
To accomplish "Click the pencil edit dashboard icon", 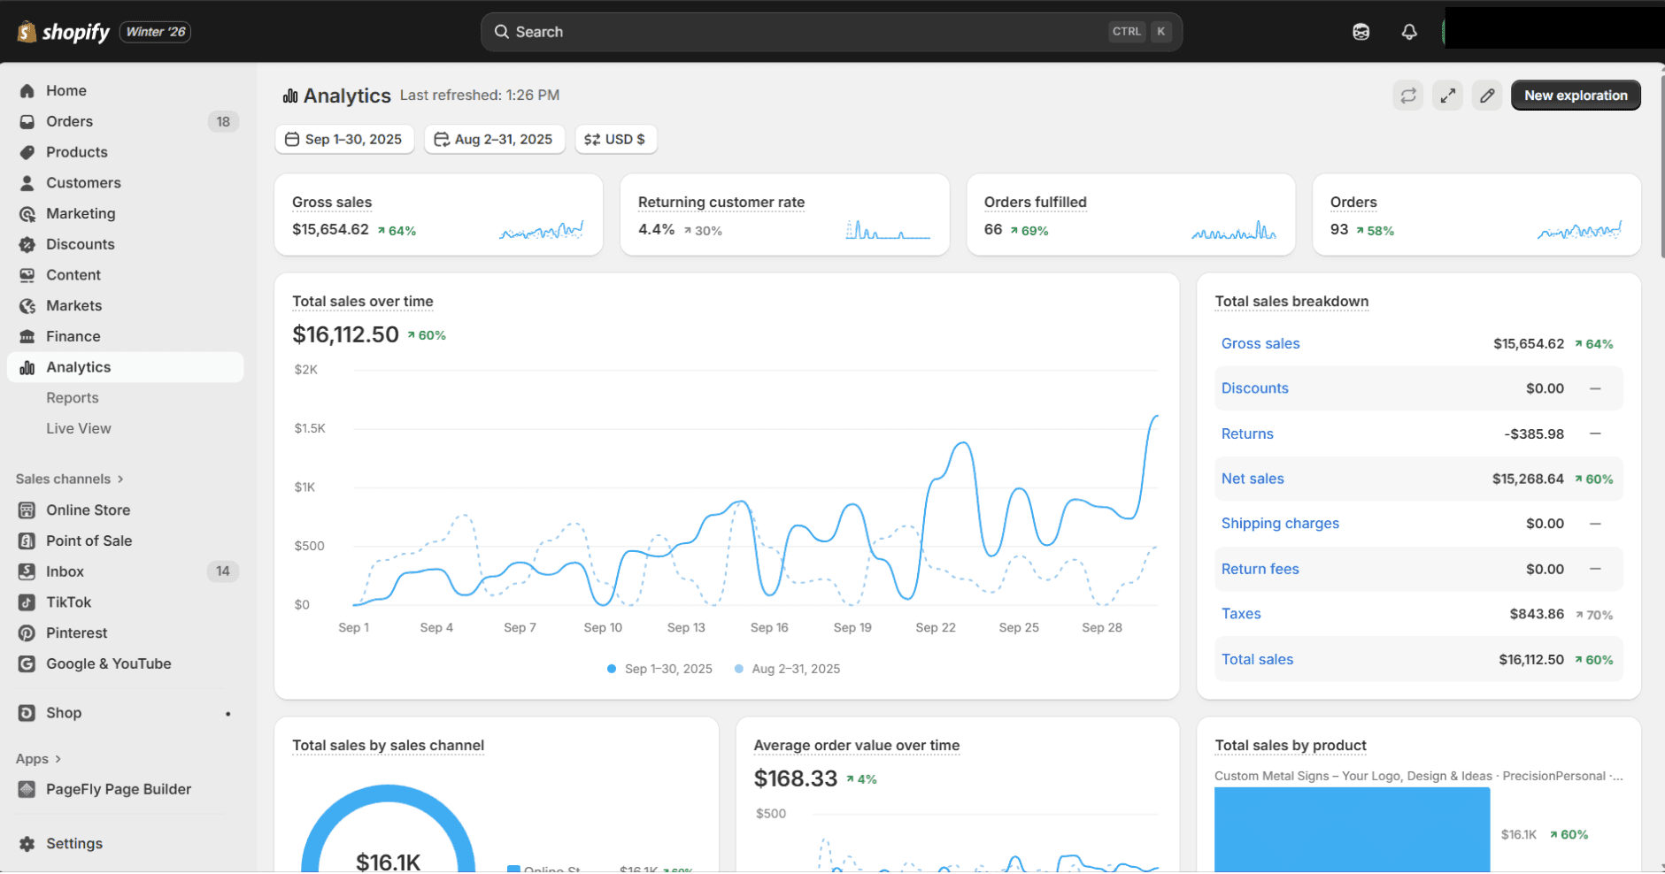I will 1487,96.
